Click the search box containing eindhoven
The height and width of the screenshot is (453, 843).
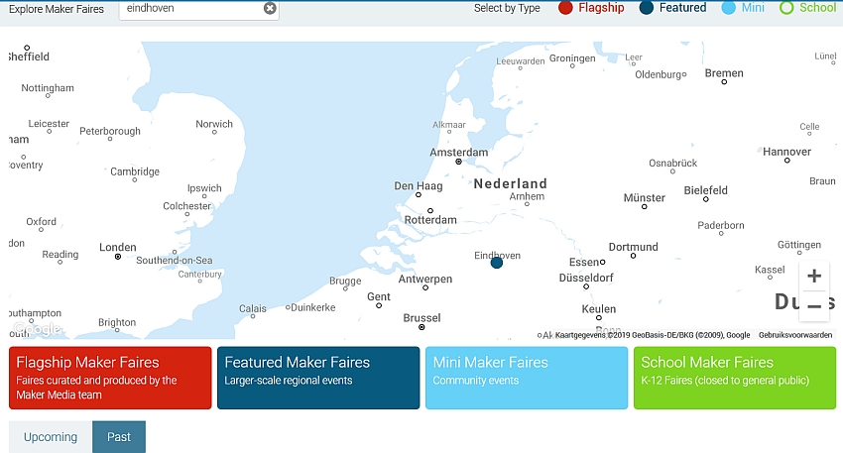coord(193,9)
